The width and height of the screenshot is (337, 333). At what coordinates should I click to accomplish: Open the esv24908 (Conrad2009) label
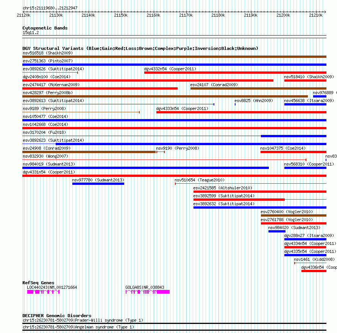point(47,148)
